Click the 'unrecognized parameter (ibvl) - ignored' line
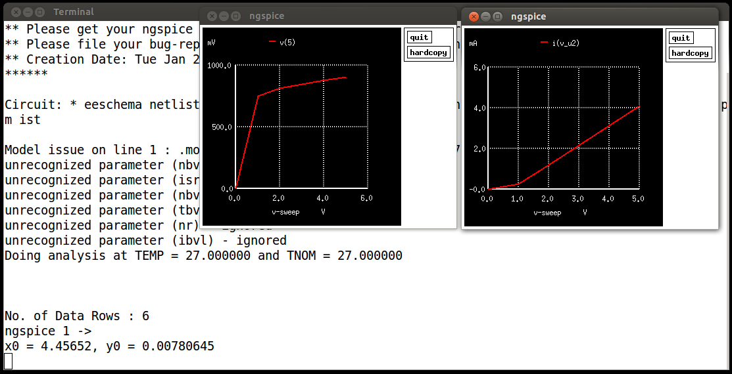 pyautogui.click(x=145, y=240)
